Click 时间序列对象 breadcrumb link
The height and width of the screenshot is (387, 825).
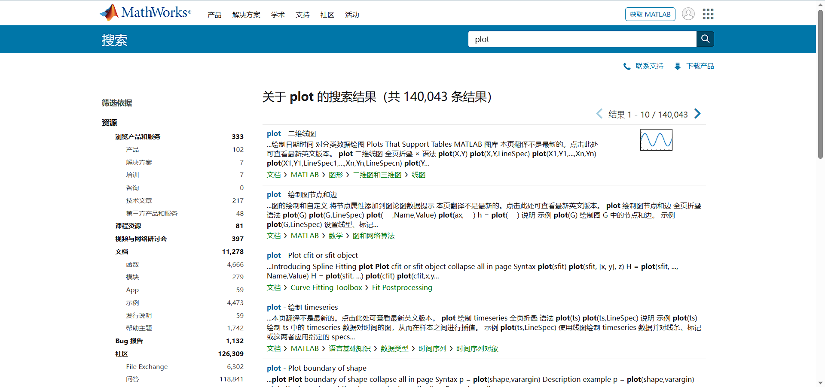point(477,349)
